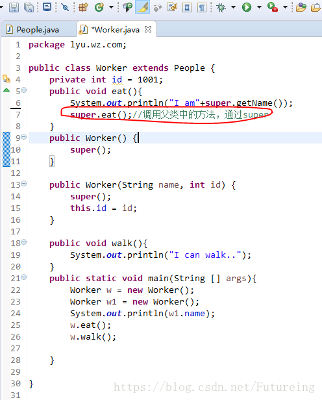Click the override triangle marker on line 5

pos(6,90)
